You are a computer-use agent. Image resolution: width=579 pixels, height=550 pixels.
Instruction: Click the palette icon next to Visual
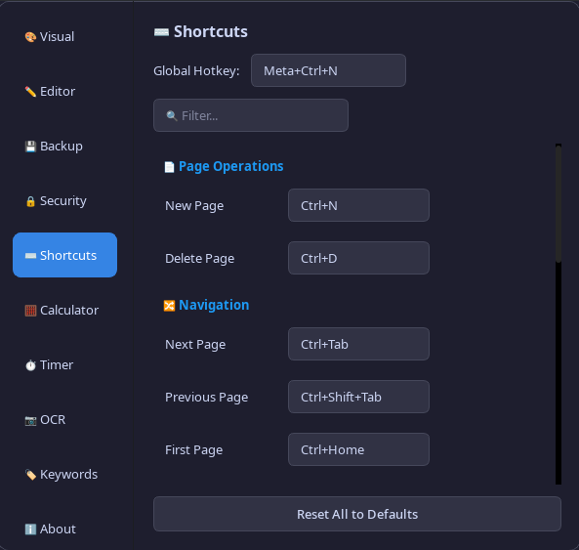[x=30, y=37]
